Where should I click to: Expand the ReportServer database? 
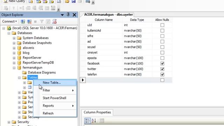pos(14,58)
